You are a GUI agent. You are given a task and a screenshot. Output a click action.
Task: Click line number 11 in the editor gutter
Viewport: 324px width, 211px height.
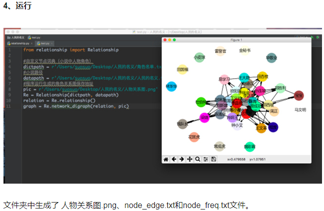[x=8, y=106]
